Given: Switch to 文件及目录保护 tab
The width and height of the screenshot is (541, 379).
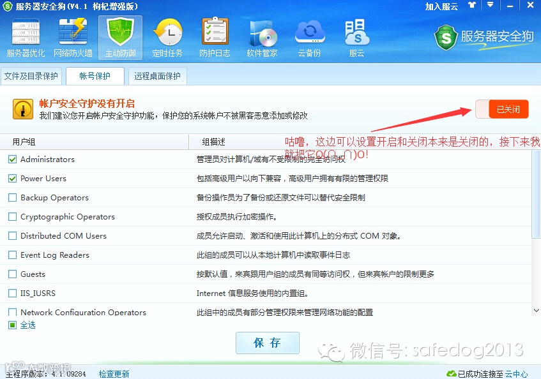Looking at the screenshot, I should click(x=31, y=76).
